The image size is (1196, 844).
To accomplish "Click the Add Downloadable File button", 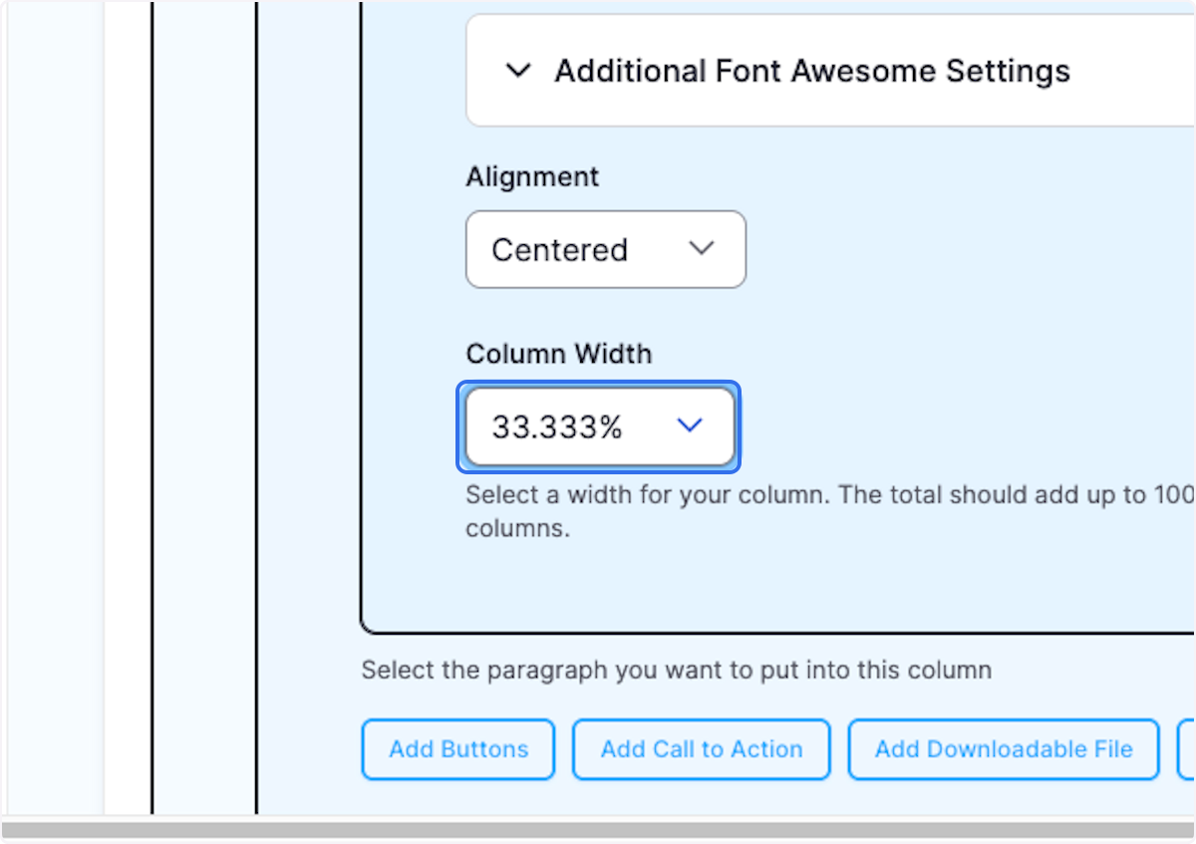I will click(x=1003, y=748).
